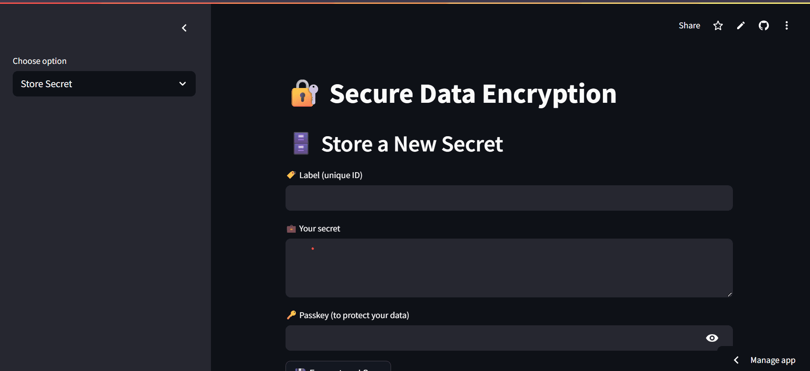Click the ledger icon beside Store a New Secret

300,143
